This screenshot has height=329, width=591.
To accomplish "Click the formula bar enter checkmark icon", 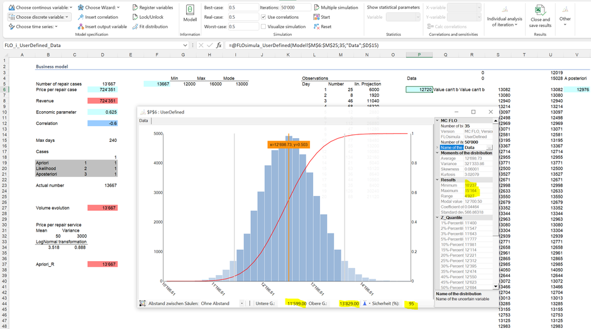I will click(x=209, y=45).
